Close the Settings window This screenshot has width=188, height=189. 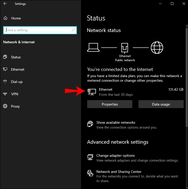[184, 4]
